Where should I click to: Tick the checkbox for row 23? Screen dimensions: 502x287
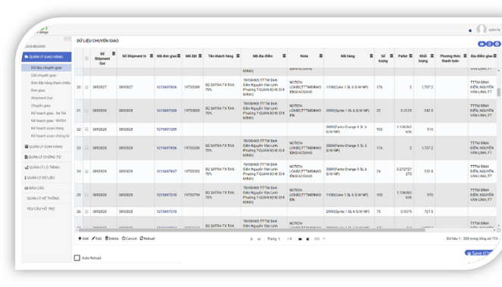pyautogui.click(x=86, y=148)
